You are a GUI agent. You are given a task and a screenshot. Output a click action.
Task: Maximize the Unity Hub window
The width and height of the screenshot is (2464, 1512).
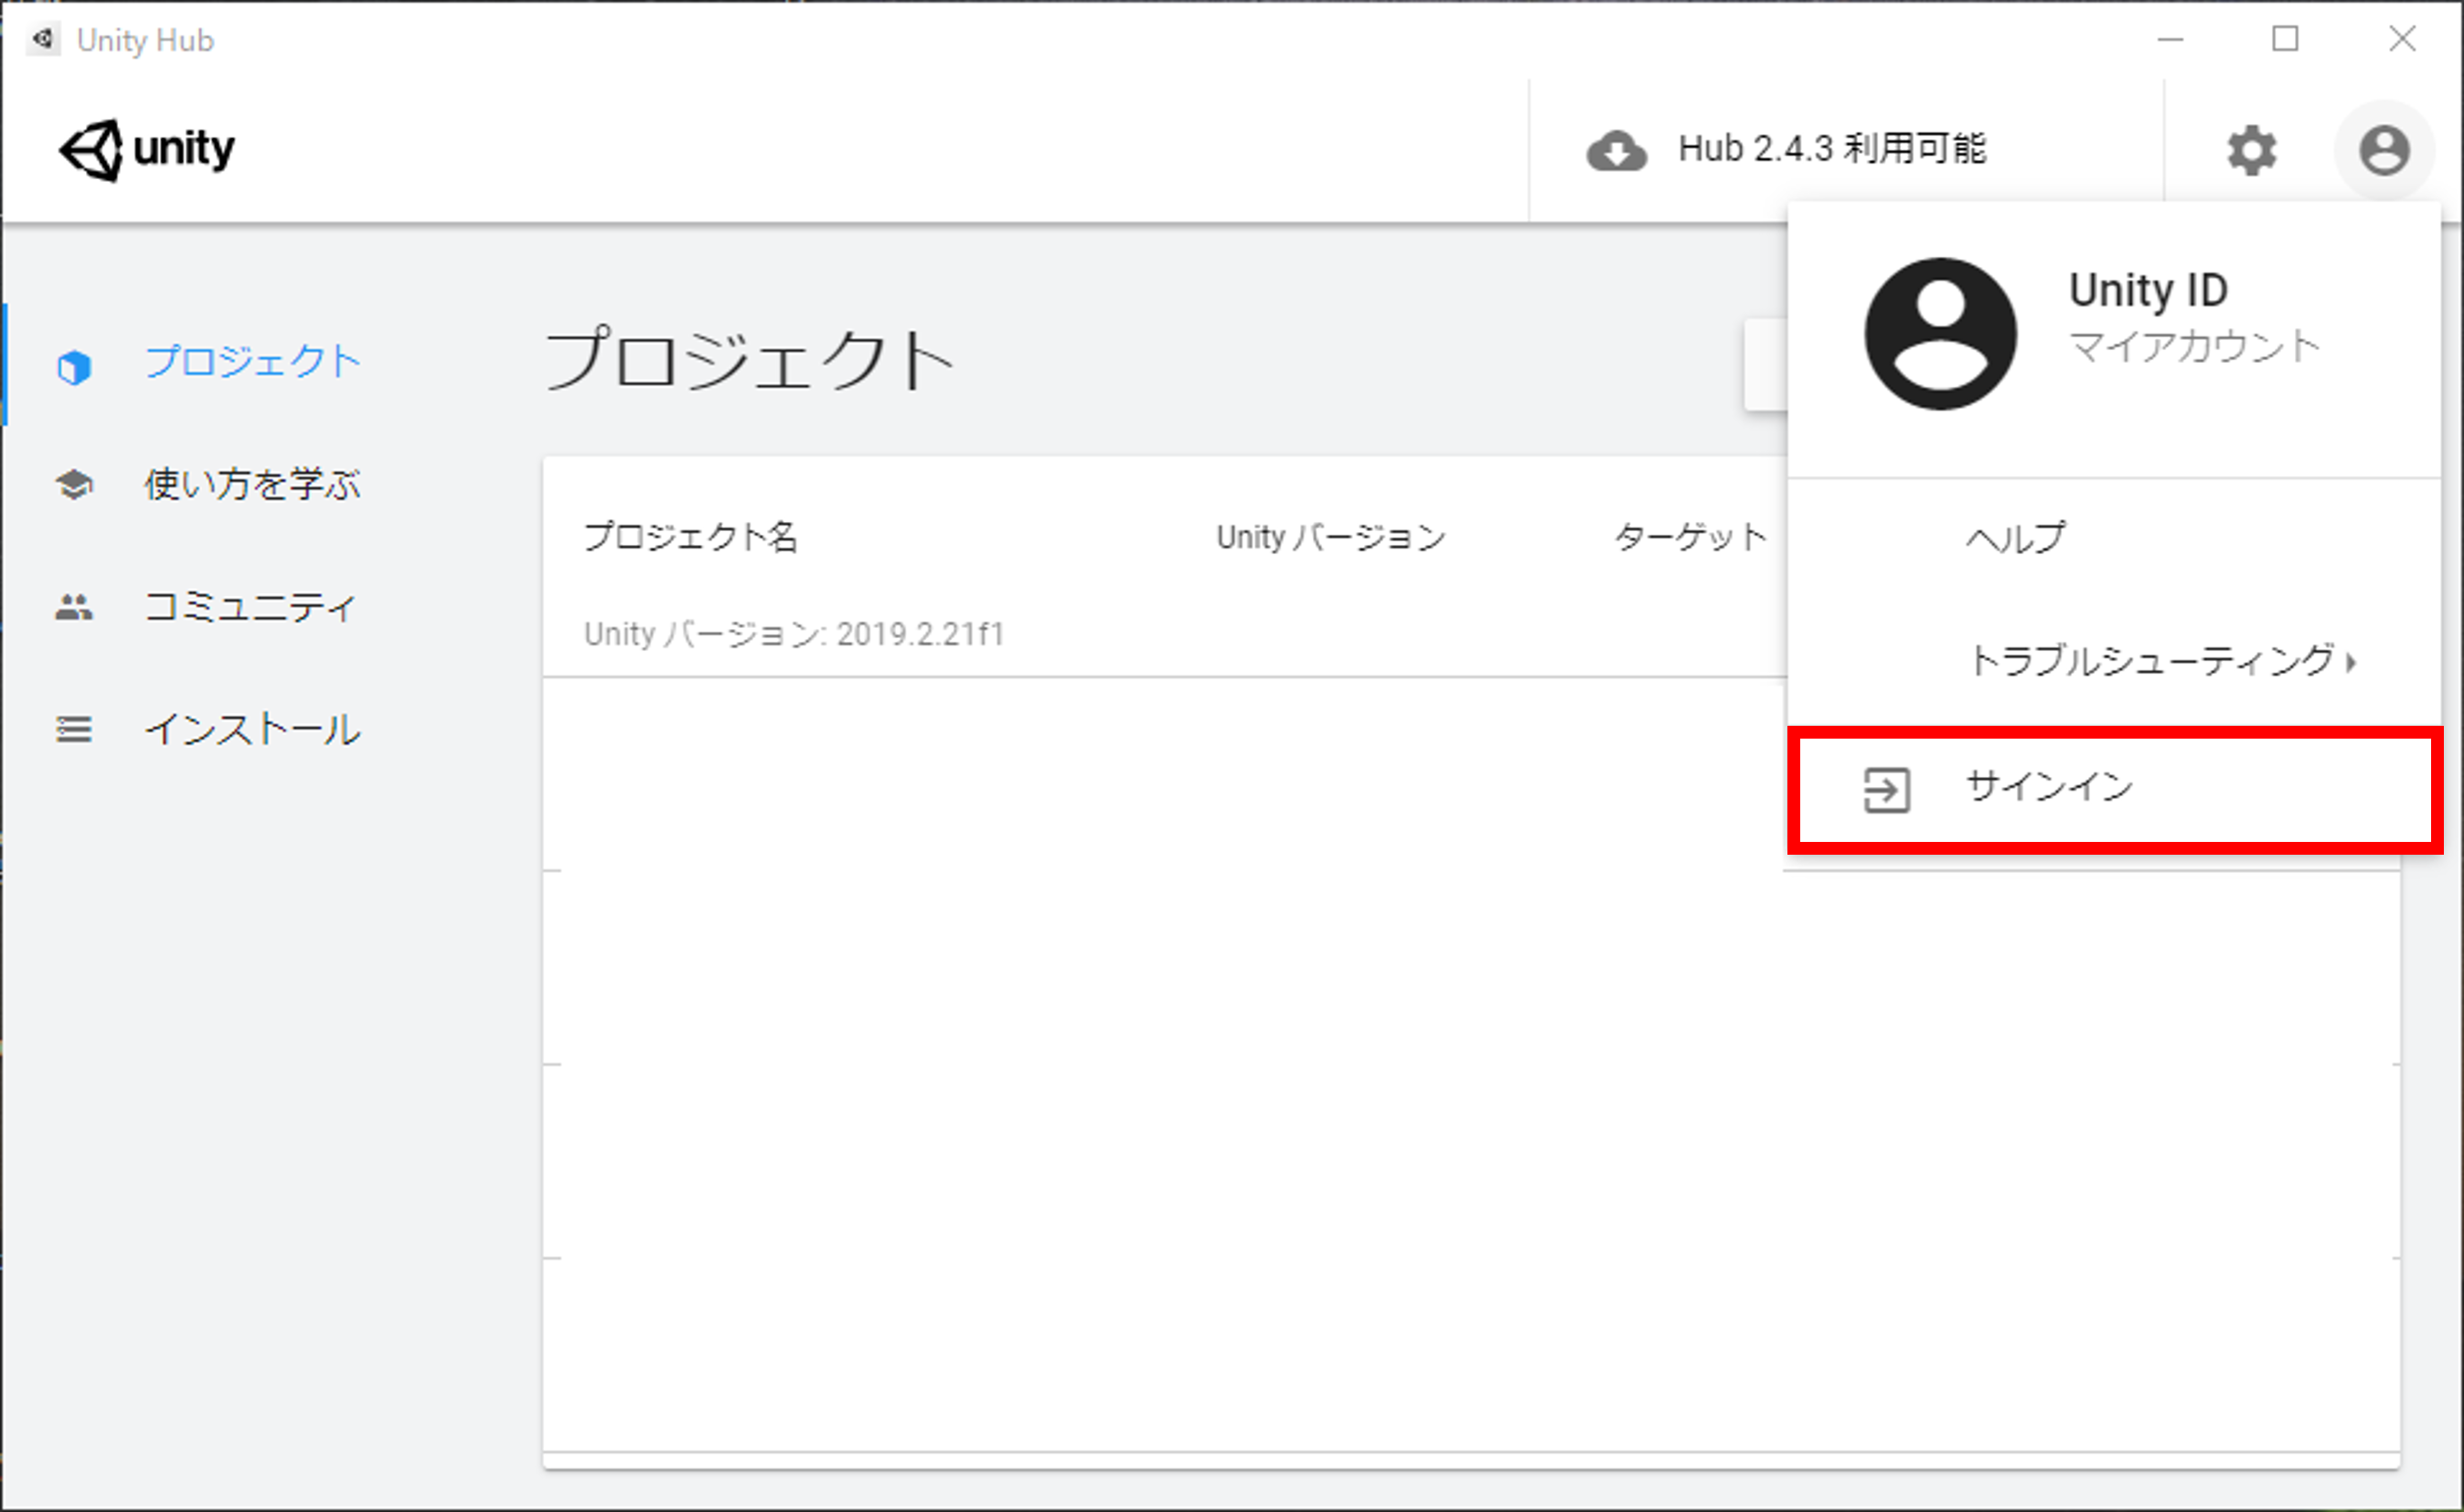tap(2285, 39)
